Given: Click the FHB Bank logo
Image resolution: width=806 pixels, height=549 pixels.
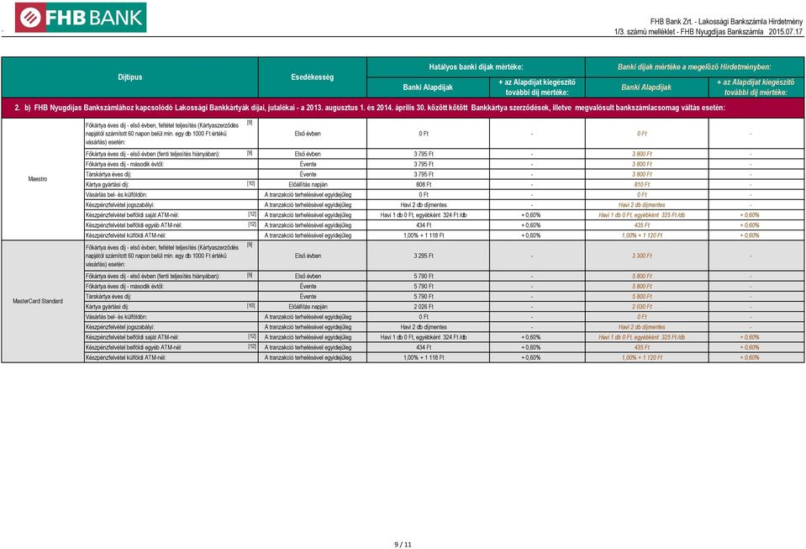Looking at the screenshot, I should click(81, 18).
